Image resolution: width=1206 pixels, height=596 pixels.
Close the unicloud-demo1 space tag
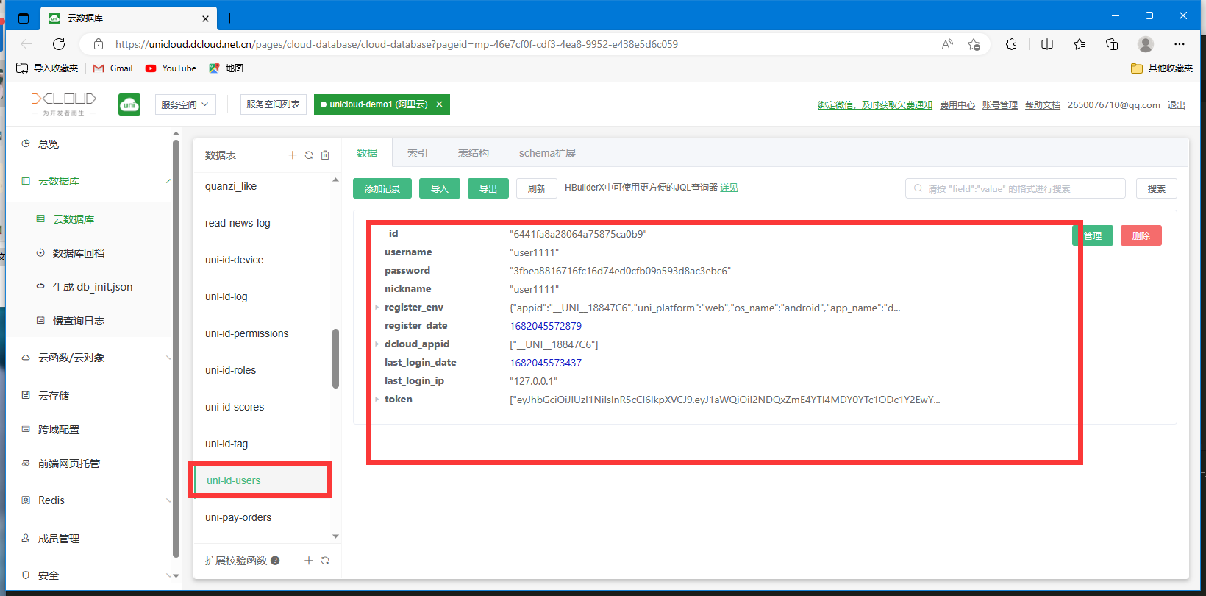(439, 104)
